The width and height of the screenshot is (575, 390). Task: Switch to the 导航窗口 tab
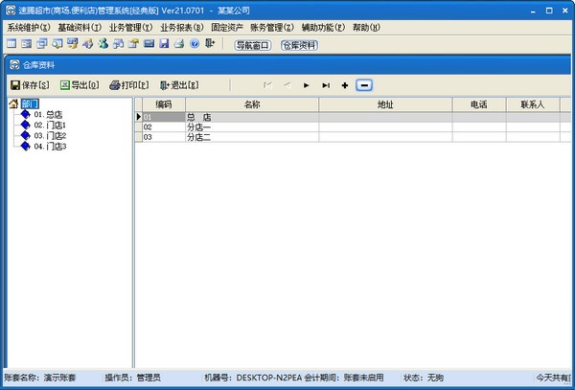point(253,45)
